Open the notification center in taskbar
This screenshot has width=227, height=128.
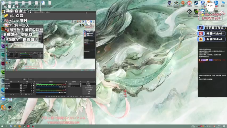(224, 126)
